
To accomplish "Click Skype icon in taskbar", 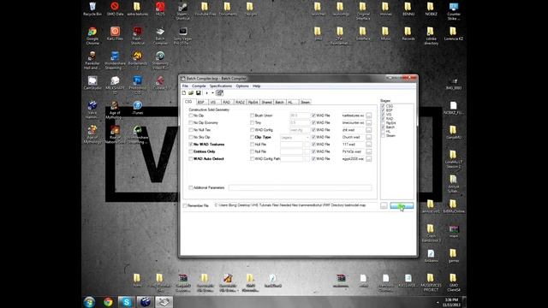I will click(x=126, y=302).
